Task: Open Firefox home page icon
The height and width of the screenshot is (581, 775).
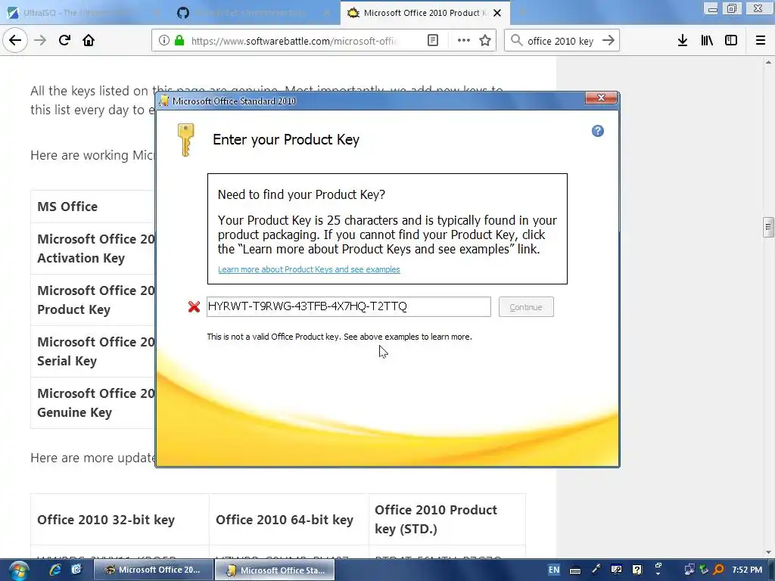Action: 89,40
